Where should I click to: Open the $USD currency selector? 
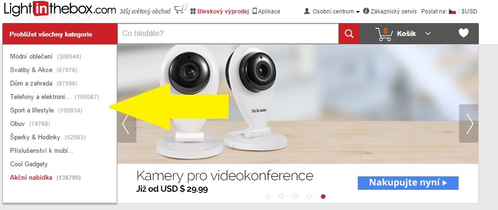click(x=469, y=12)
